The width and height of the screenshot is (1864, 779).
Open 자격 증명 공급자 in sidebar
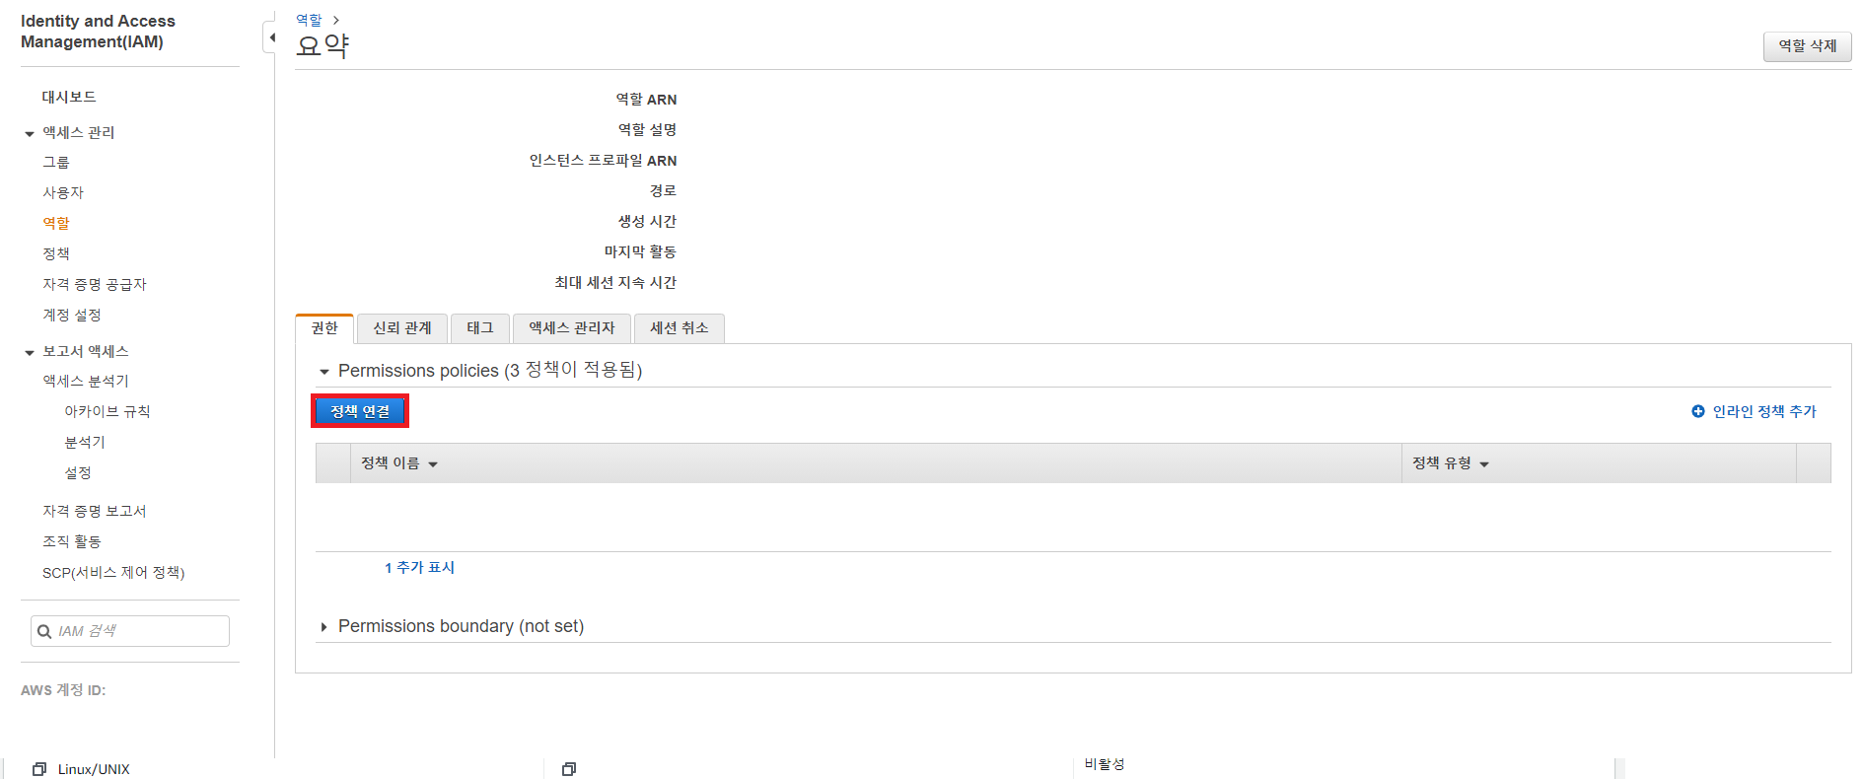click(x=95, y=284)
